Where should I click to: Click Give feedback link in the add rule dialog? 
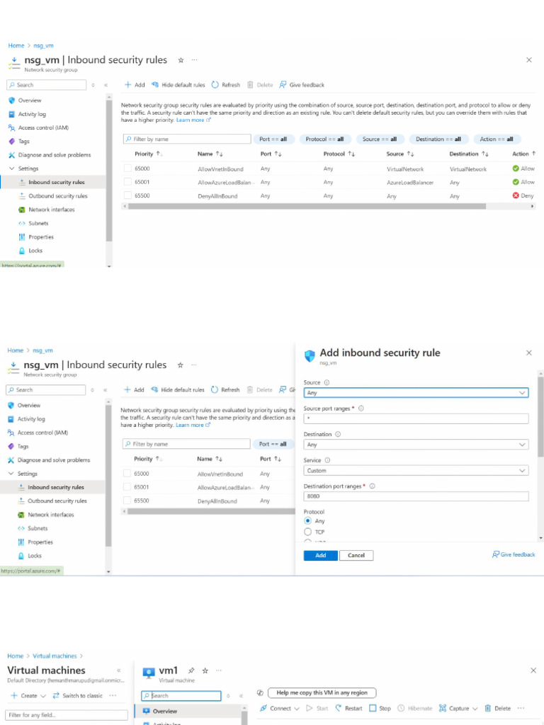click(514, 554)
